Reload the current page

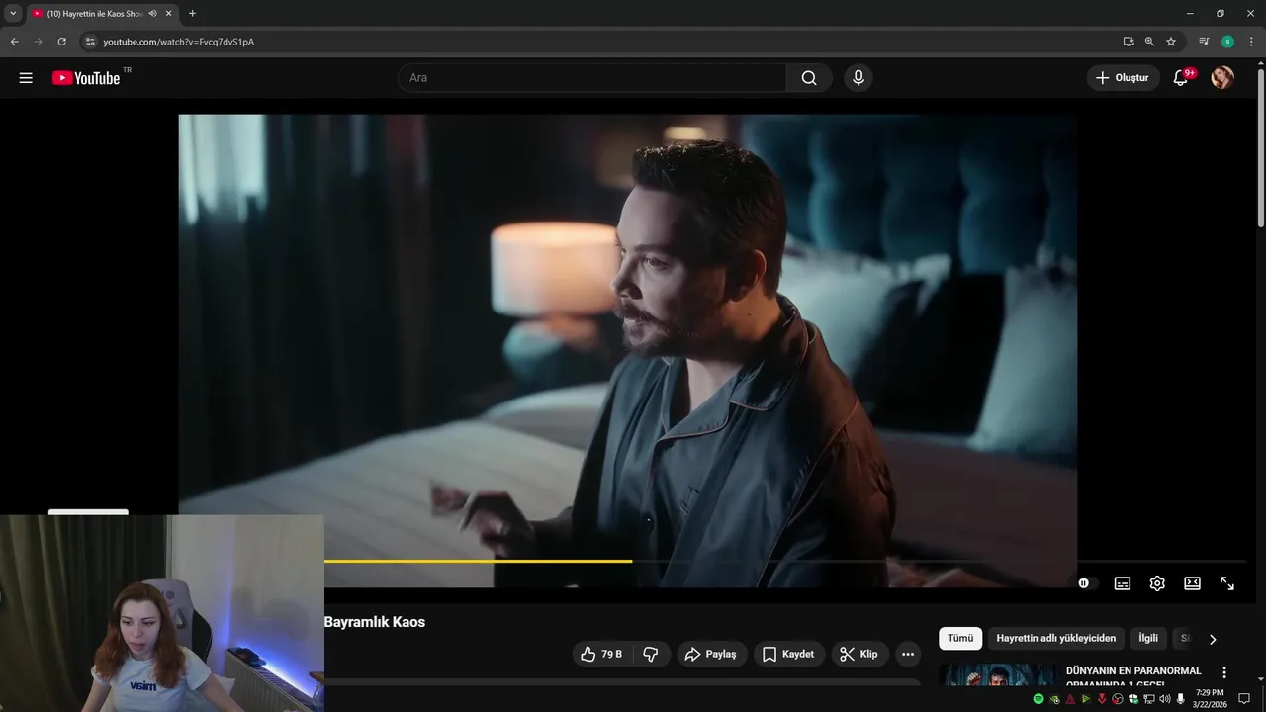[61, 42]
